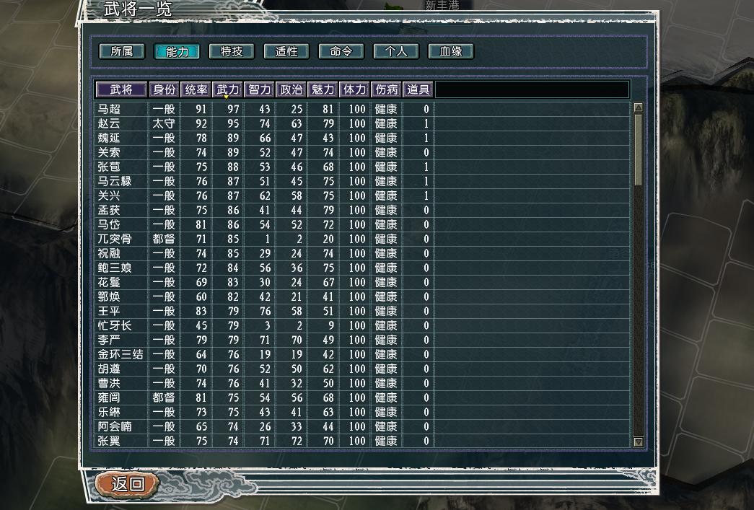Click 太守 rank in 赵云 row
This screenshot has width=754, height=510.
coord(164,123)
